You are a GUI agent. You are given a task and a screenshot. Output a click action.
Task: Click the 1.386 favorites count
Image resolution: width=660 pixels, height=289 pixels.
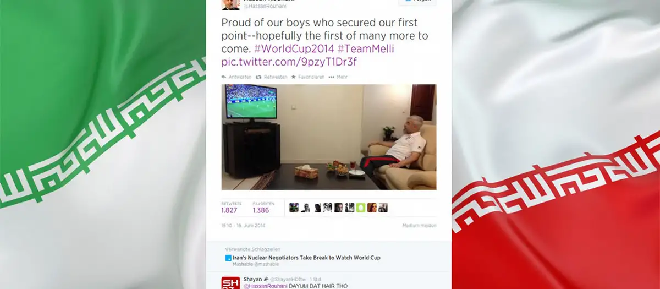pos(261,210)
